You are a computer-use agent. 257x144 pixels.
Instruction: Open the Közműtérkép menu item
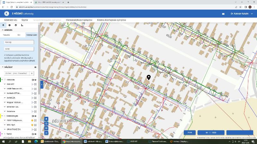point(11,20)
